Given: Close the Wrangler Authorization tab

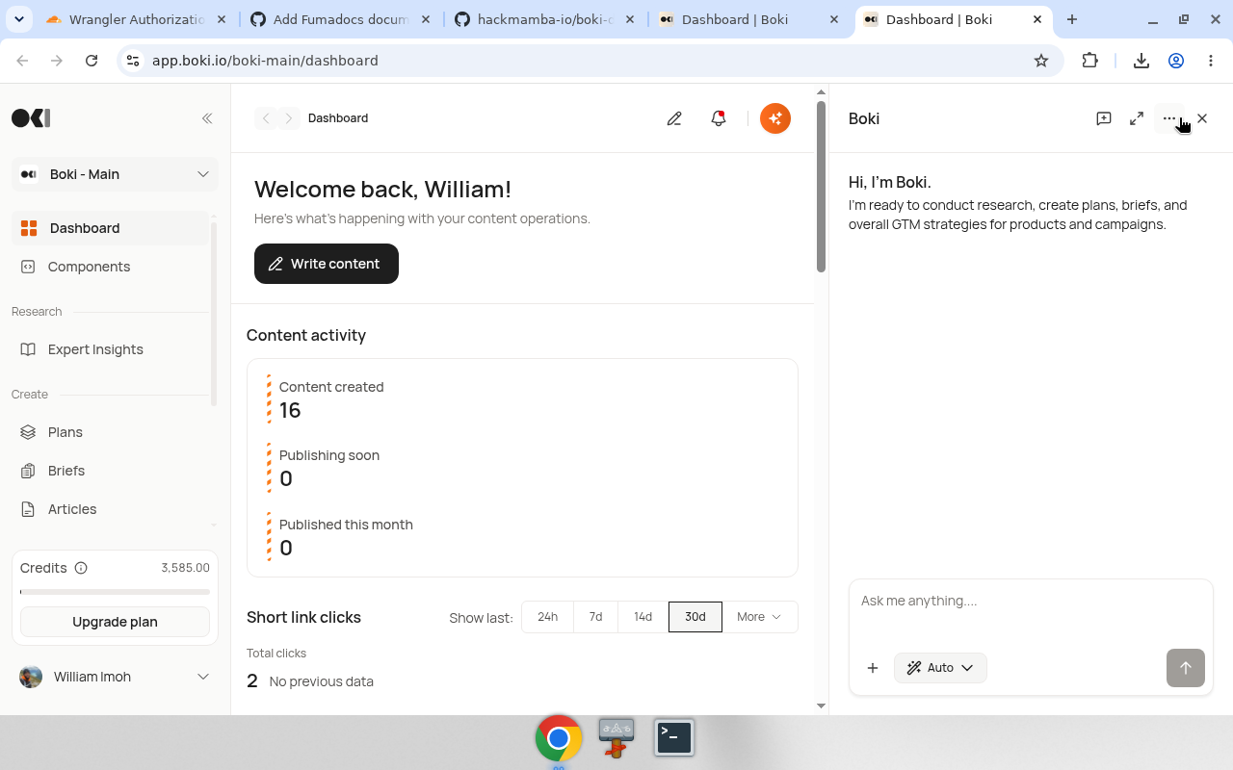Looking at the screenshot, I should click(222, 19).
